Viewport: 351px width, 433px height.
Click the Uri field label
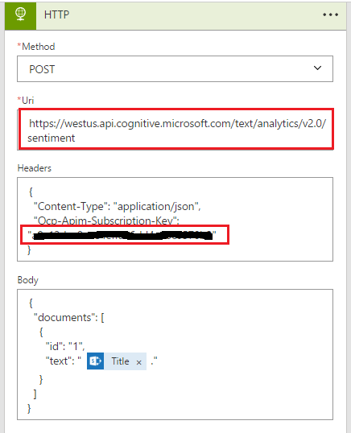tap(26, 101)
